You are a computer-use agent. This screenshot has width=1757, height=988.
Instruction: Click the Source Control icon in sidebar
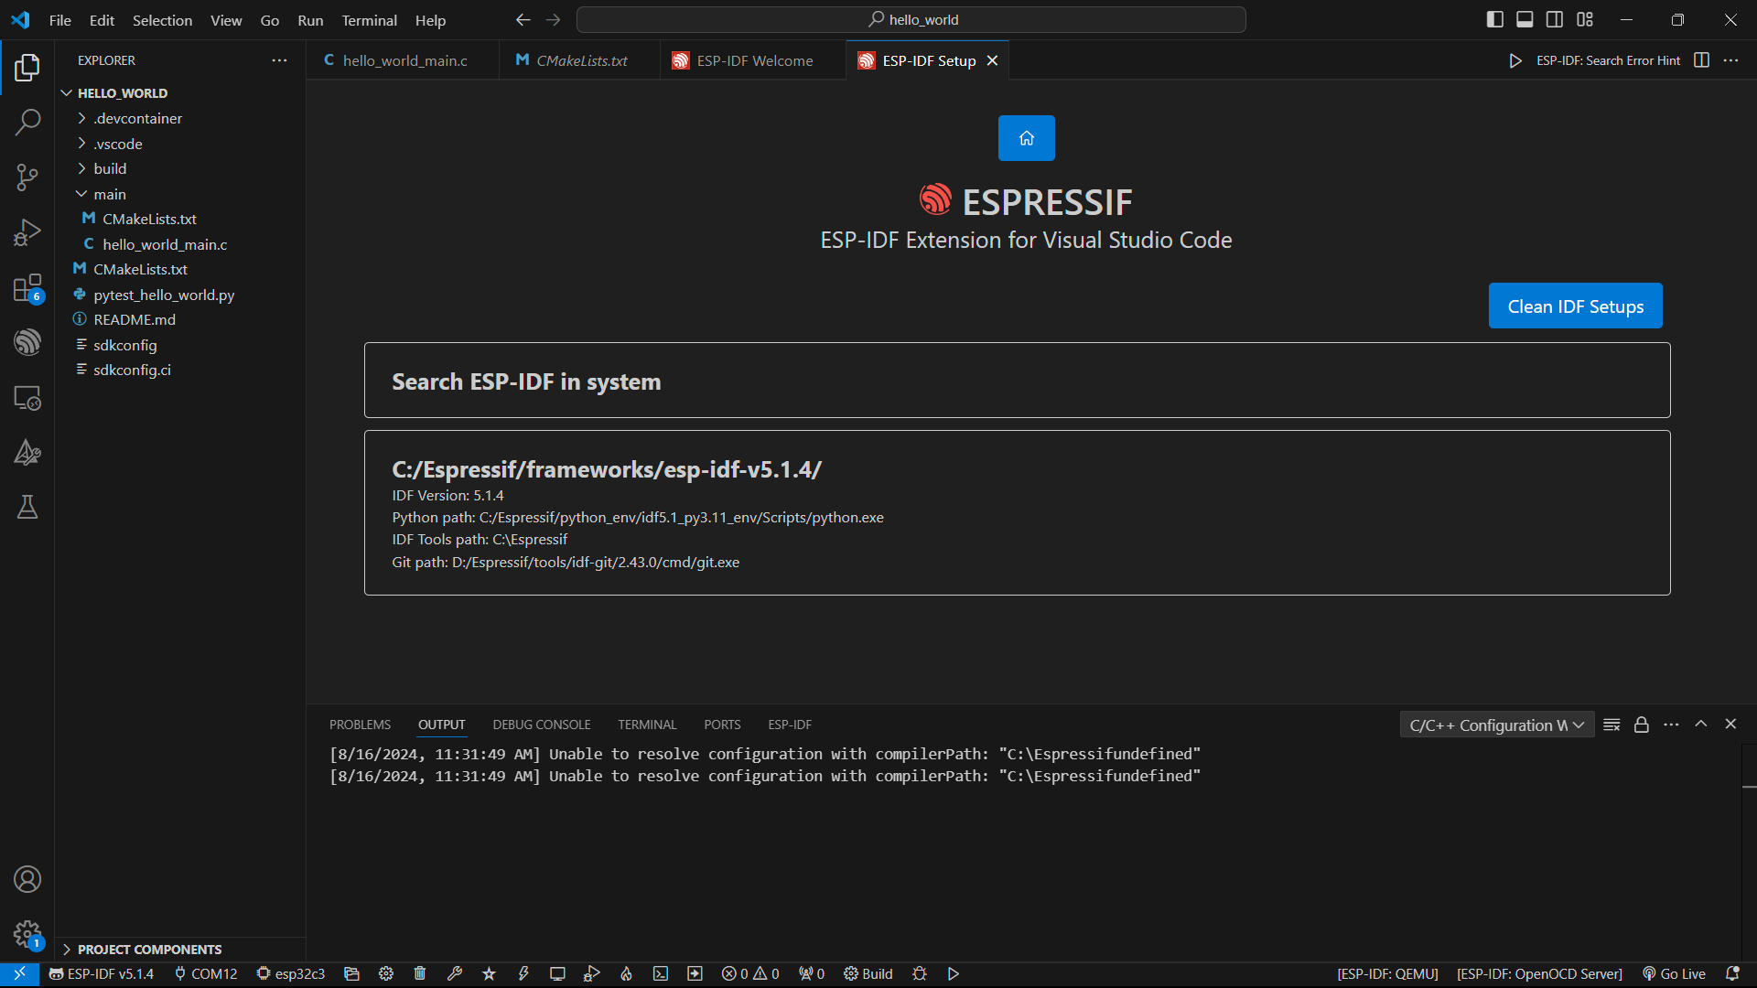click(27, 177)
